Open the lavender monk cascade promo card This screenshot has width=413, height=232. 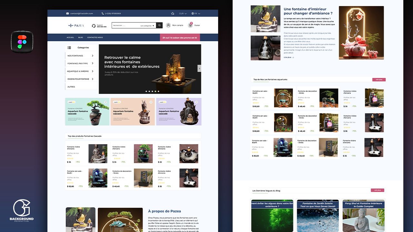click(179, 111)
